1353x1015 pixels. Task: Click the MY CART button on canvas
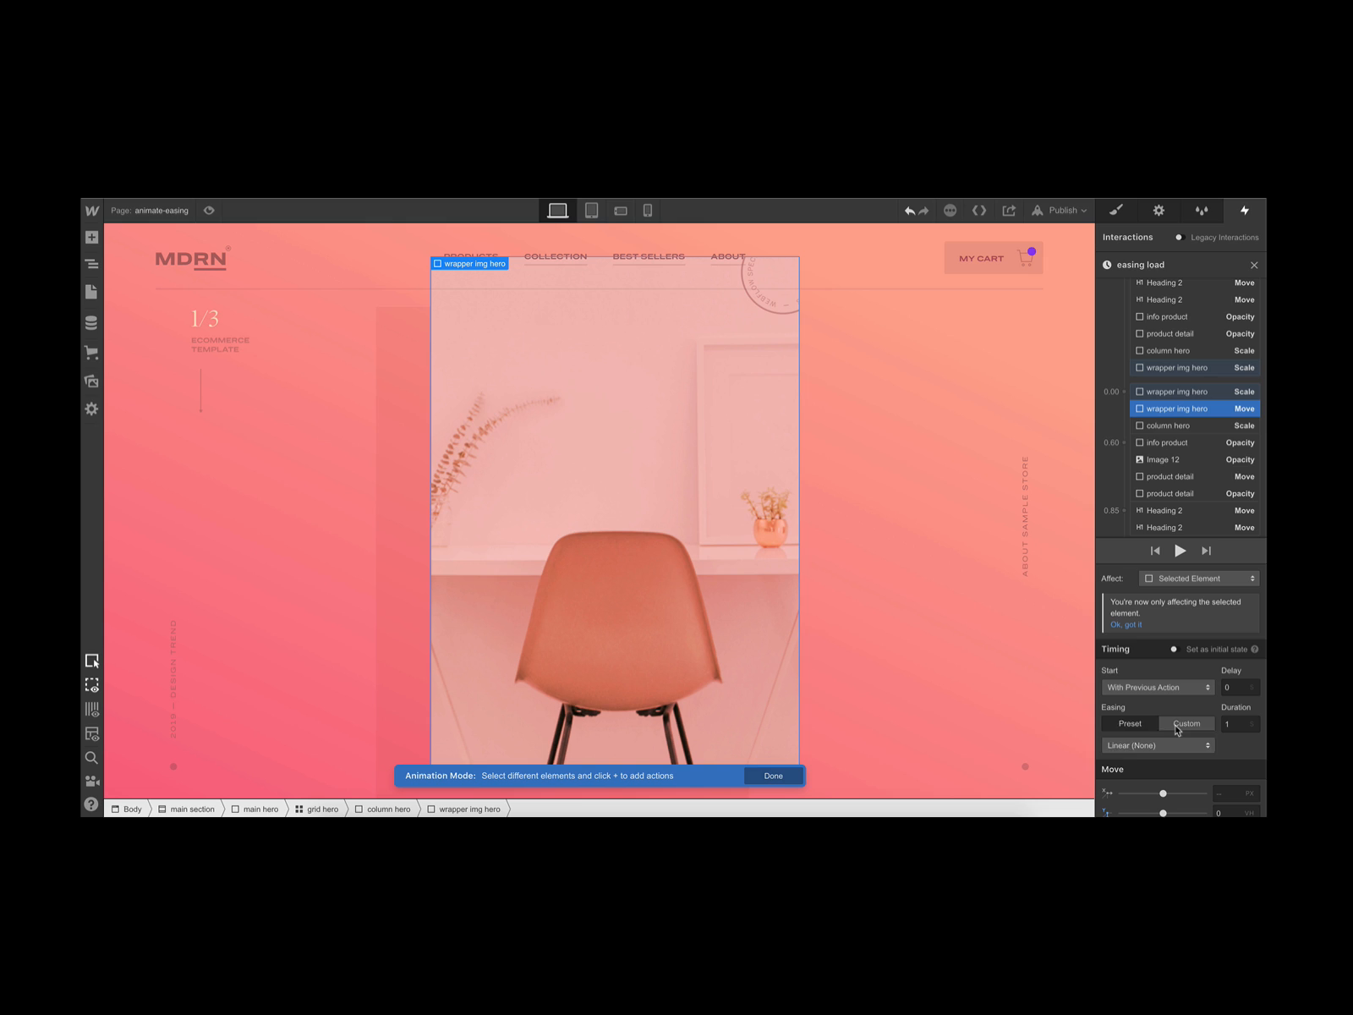point(994,258)
